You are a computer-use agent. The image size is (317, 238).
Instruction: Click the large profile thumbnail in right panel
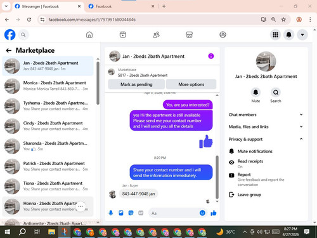click(266, 62)
